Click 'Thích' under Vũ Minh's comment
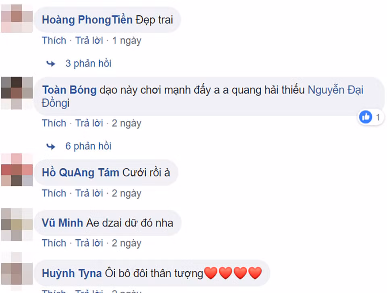This screenshot has height=293, width=387. pyautogui.click(x=54, y=243)
